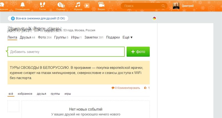Click the round multicolor decoration icon
The height and width of the screenshot is (118, 222).
pyautogui.click(x=154, y=18)
